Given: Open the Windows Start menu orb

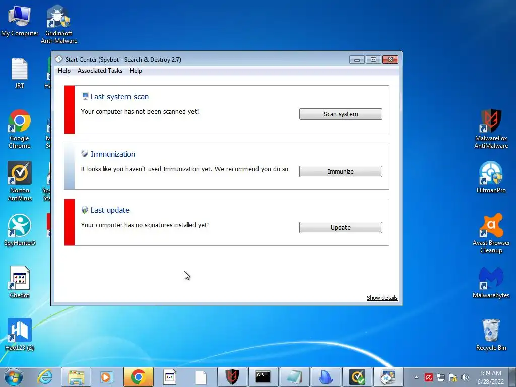Looking at the screenshot, I should [14, 377].
